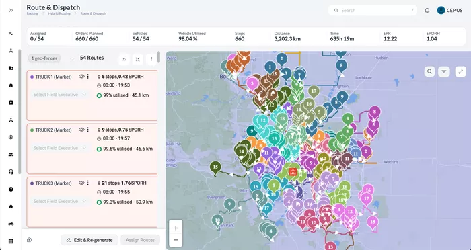Open the people group icon in the sidebar

[x=11, y=155]
